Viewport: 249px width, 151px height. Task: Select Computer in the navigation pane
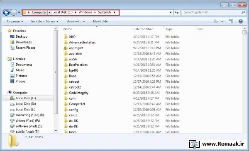[20, 93]
